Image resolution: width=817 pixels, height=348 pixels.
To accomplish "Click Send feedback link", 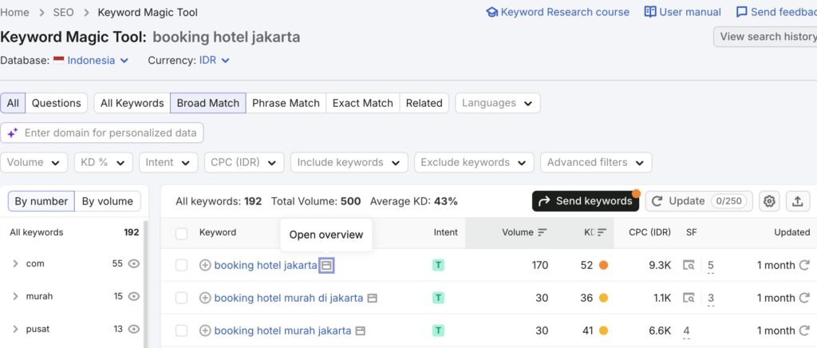I will coord(776,12).
